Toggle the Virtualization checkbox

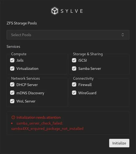[x=12, y=69]
